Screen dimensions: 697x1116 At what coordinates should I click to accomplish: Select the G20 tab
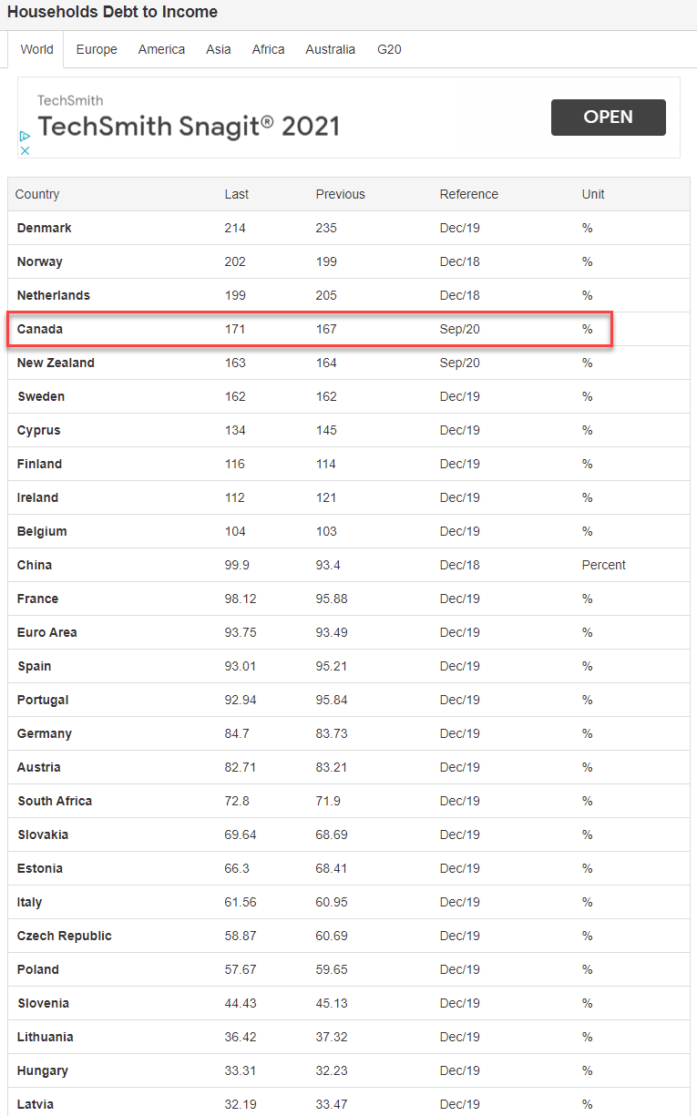(389, 49)
